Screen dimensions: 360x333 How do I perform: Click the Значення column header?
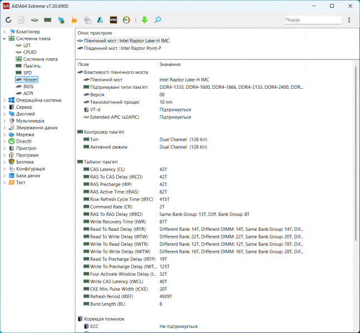click(231, 64)
